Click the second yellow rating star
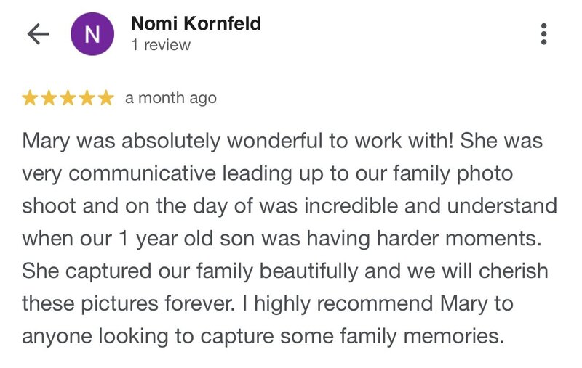The height and width of the screenshot is (368, 582). pos(49,98)
